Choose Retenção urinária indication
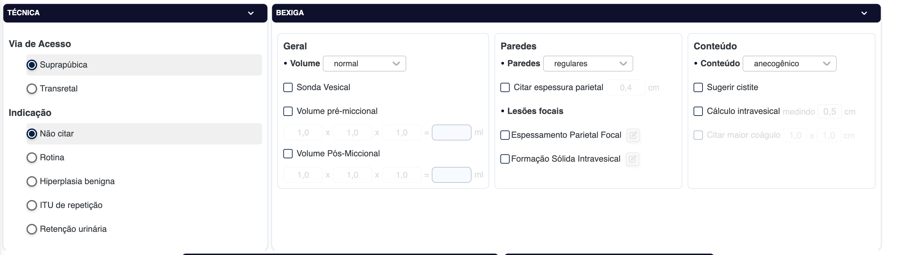Screen dimensions: 900x255 32,229
